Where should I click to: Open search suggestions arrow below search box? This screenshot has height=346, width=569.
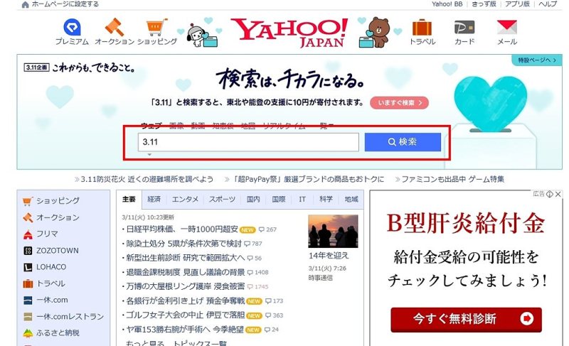pyautogui.click(x=149, y=155)
